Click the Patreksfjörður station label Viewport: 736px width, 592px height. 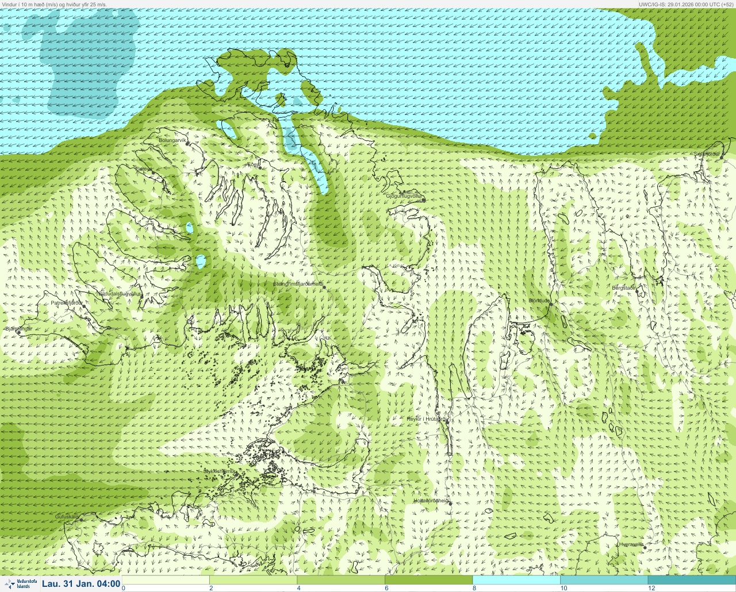click(x=67, y=302)
